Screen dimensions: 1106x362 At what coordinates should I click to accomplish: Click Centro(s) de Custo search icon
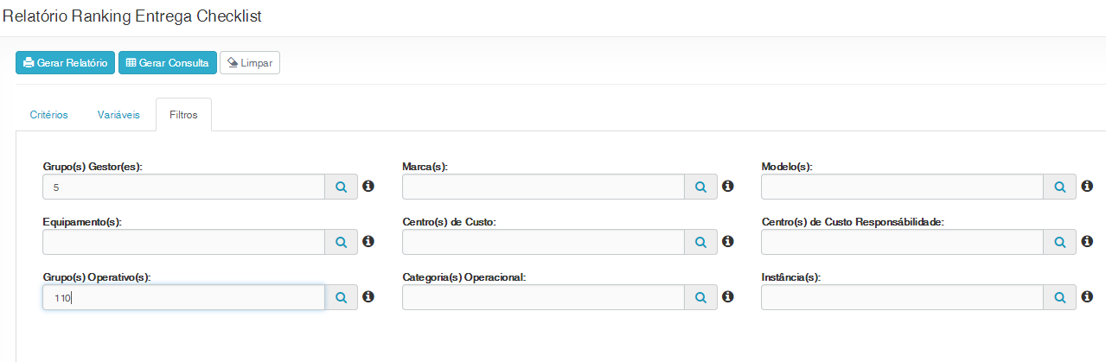(700, 242)
